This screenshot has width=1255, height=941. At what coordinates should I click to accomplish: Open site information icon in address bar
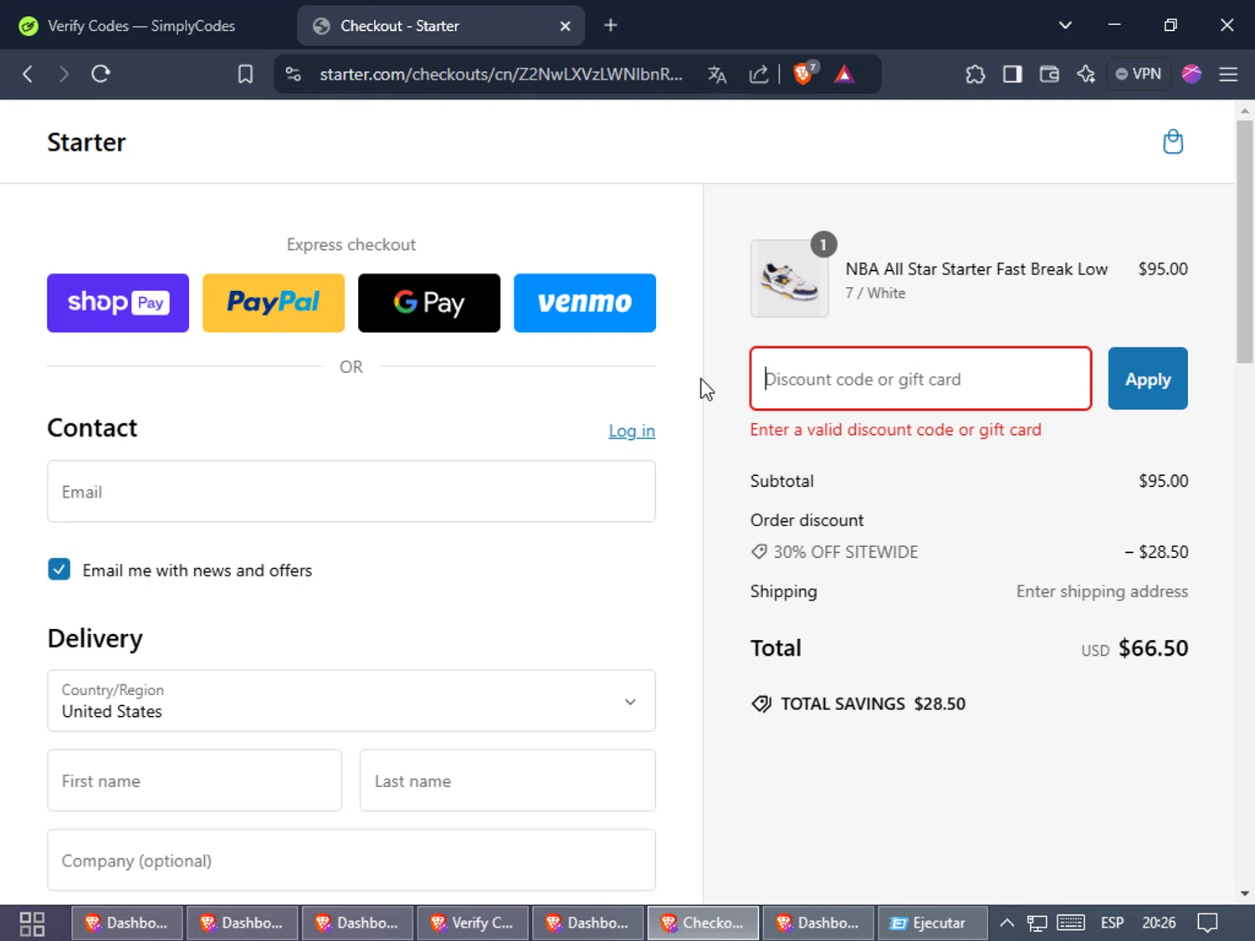(294, 74)
